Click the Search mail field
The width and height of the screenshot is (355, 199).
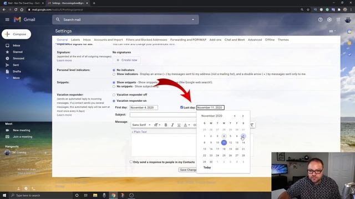coord(126,20)
